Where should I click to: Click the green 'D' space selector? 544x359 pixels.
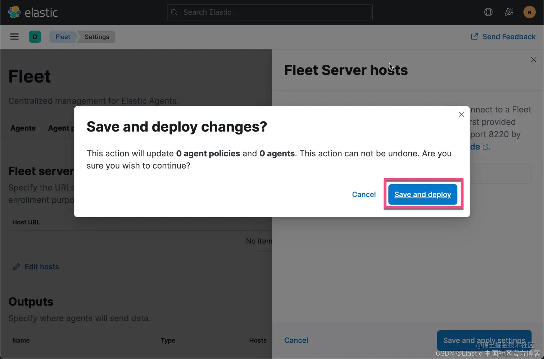click(35, 37)
